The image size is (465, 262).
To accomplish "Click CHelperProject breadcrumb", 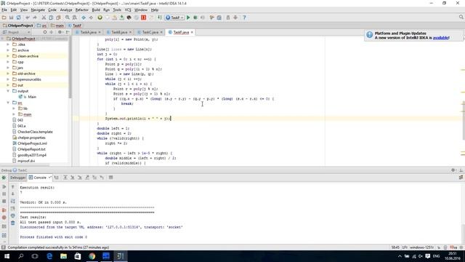I will coord(18,25).
